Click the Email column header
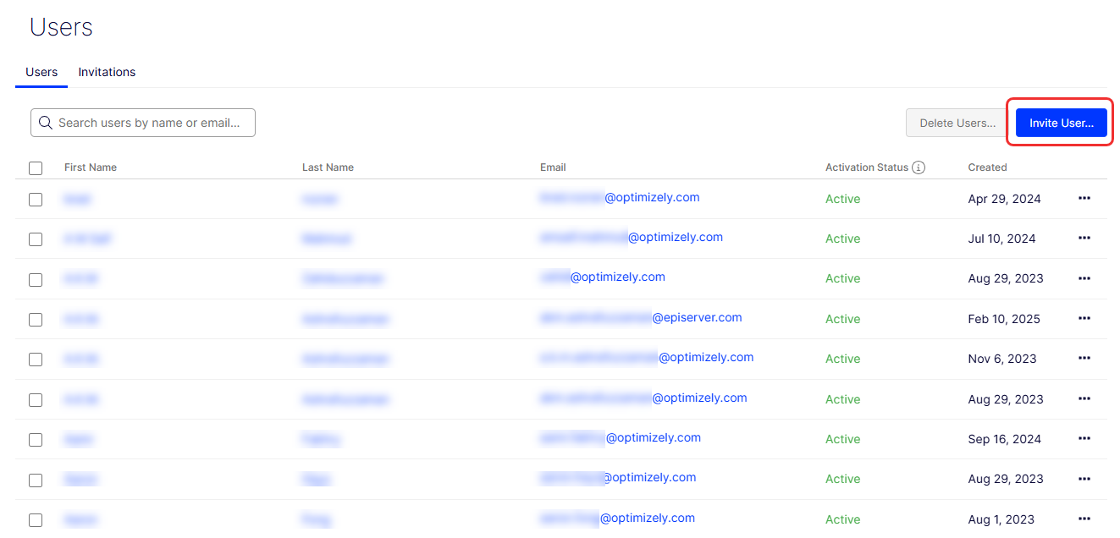This screenshot has width=1120, height=538. click(553, 167)
